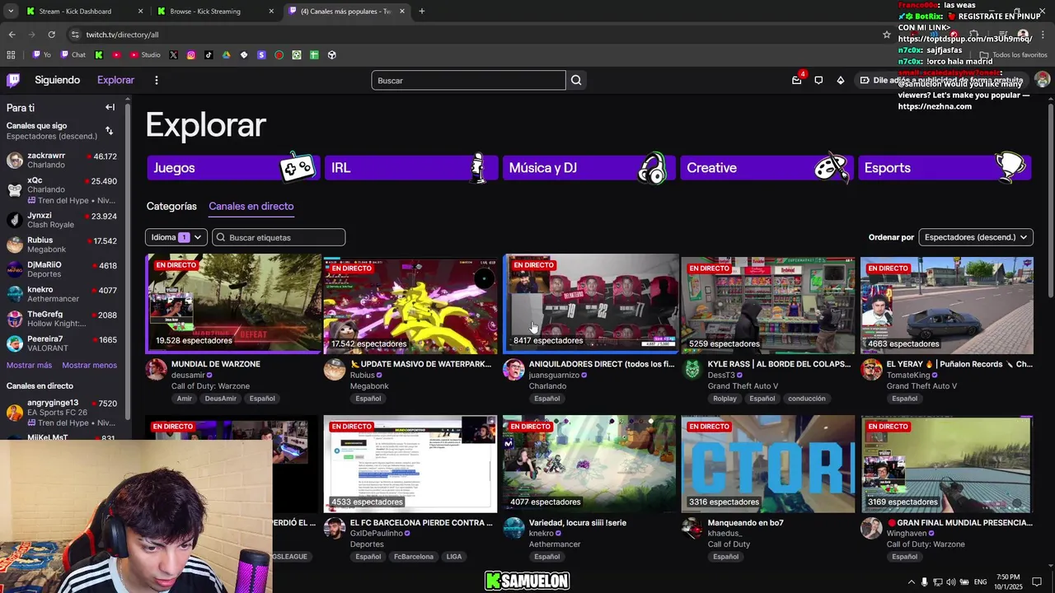Open site information icon in address bar
Viewport: 1055px width, 593px height.
[x=75, y=35]
